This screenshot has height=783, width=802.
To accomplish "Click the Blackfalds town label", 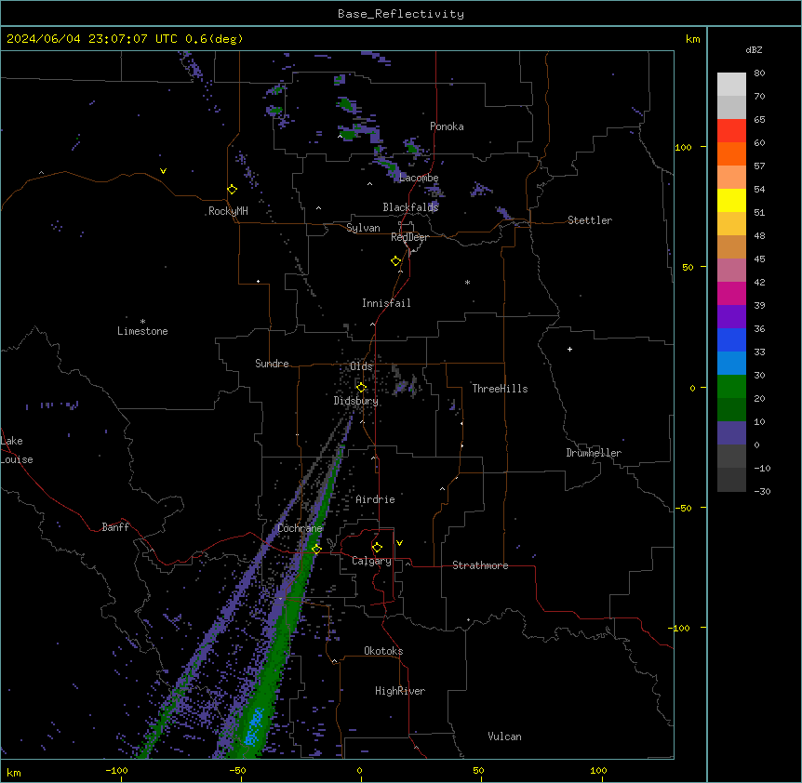I will click(x=410, y=207).
